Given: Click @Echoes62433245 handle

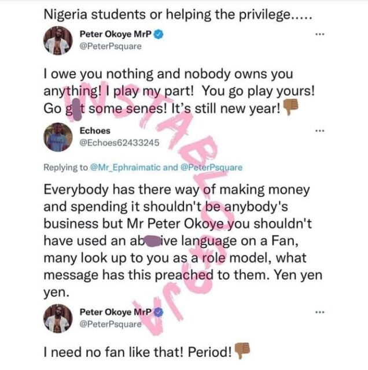Looking at the screenshot, I should click(120, 143).
